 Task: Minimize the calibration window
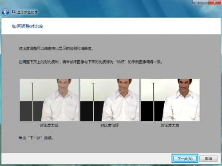coord(197,3)
